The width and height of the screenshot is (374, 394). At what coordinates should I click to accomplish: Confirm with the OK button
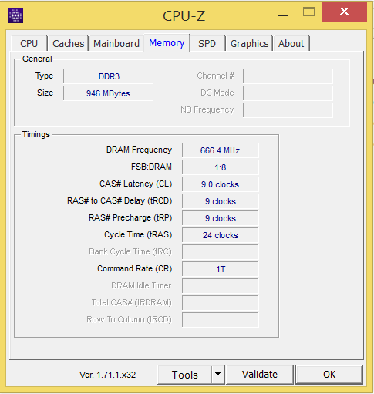[x=329, y=375]
